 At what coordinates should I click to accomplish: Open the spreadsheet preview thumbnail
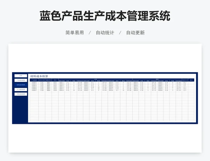[x=105, y=98]
